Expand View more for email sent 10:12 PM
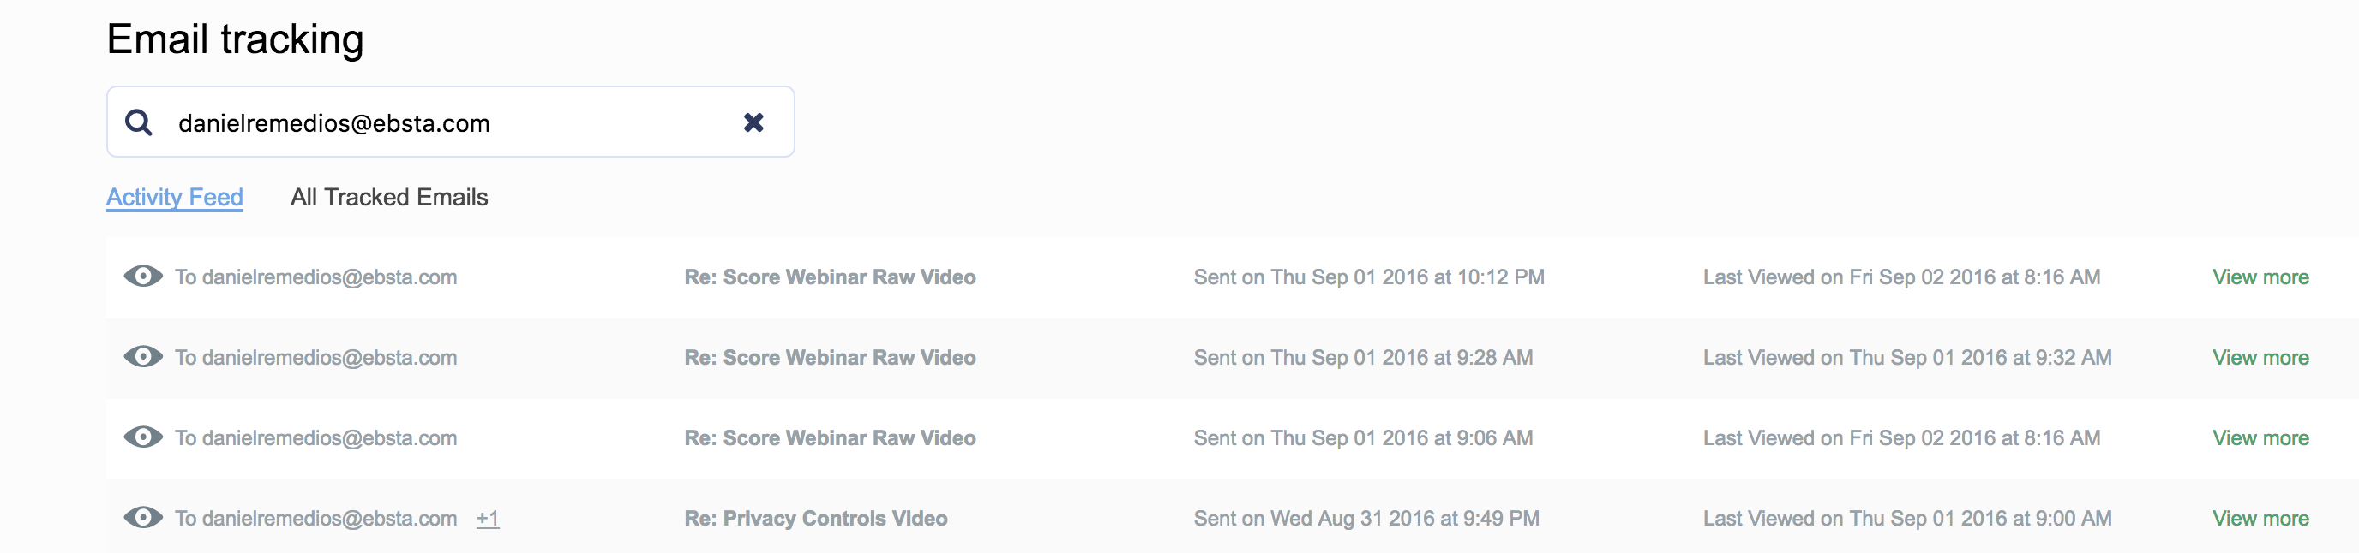Image resolution: width=2359 pixels, height=553 pixels. tap(2260, 277)
